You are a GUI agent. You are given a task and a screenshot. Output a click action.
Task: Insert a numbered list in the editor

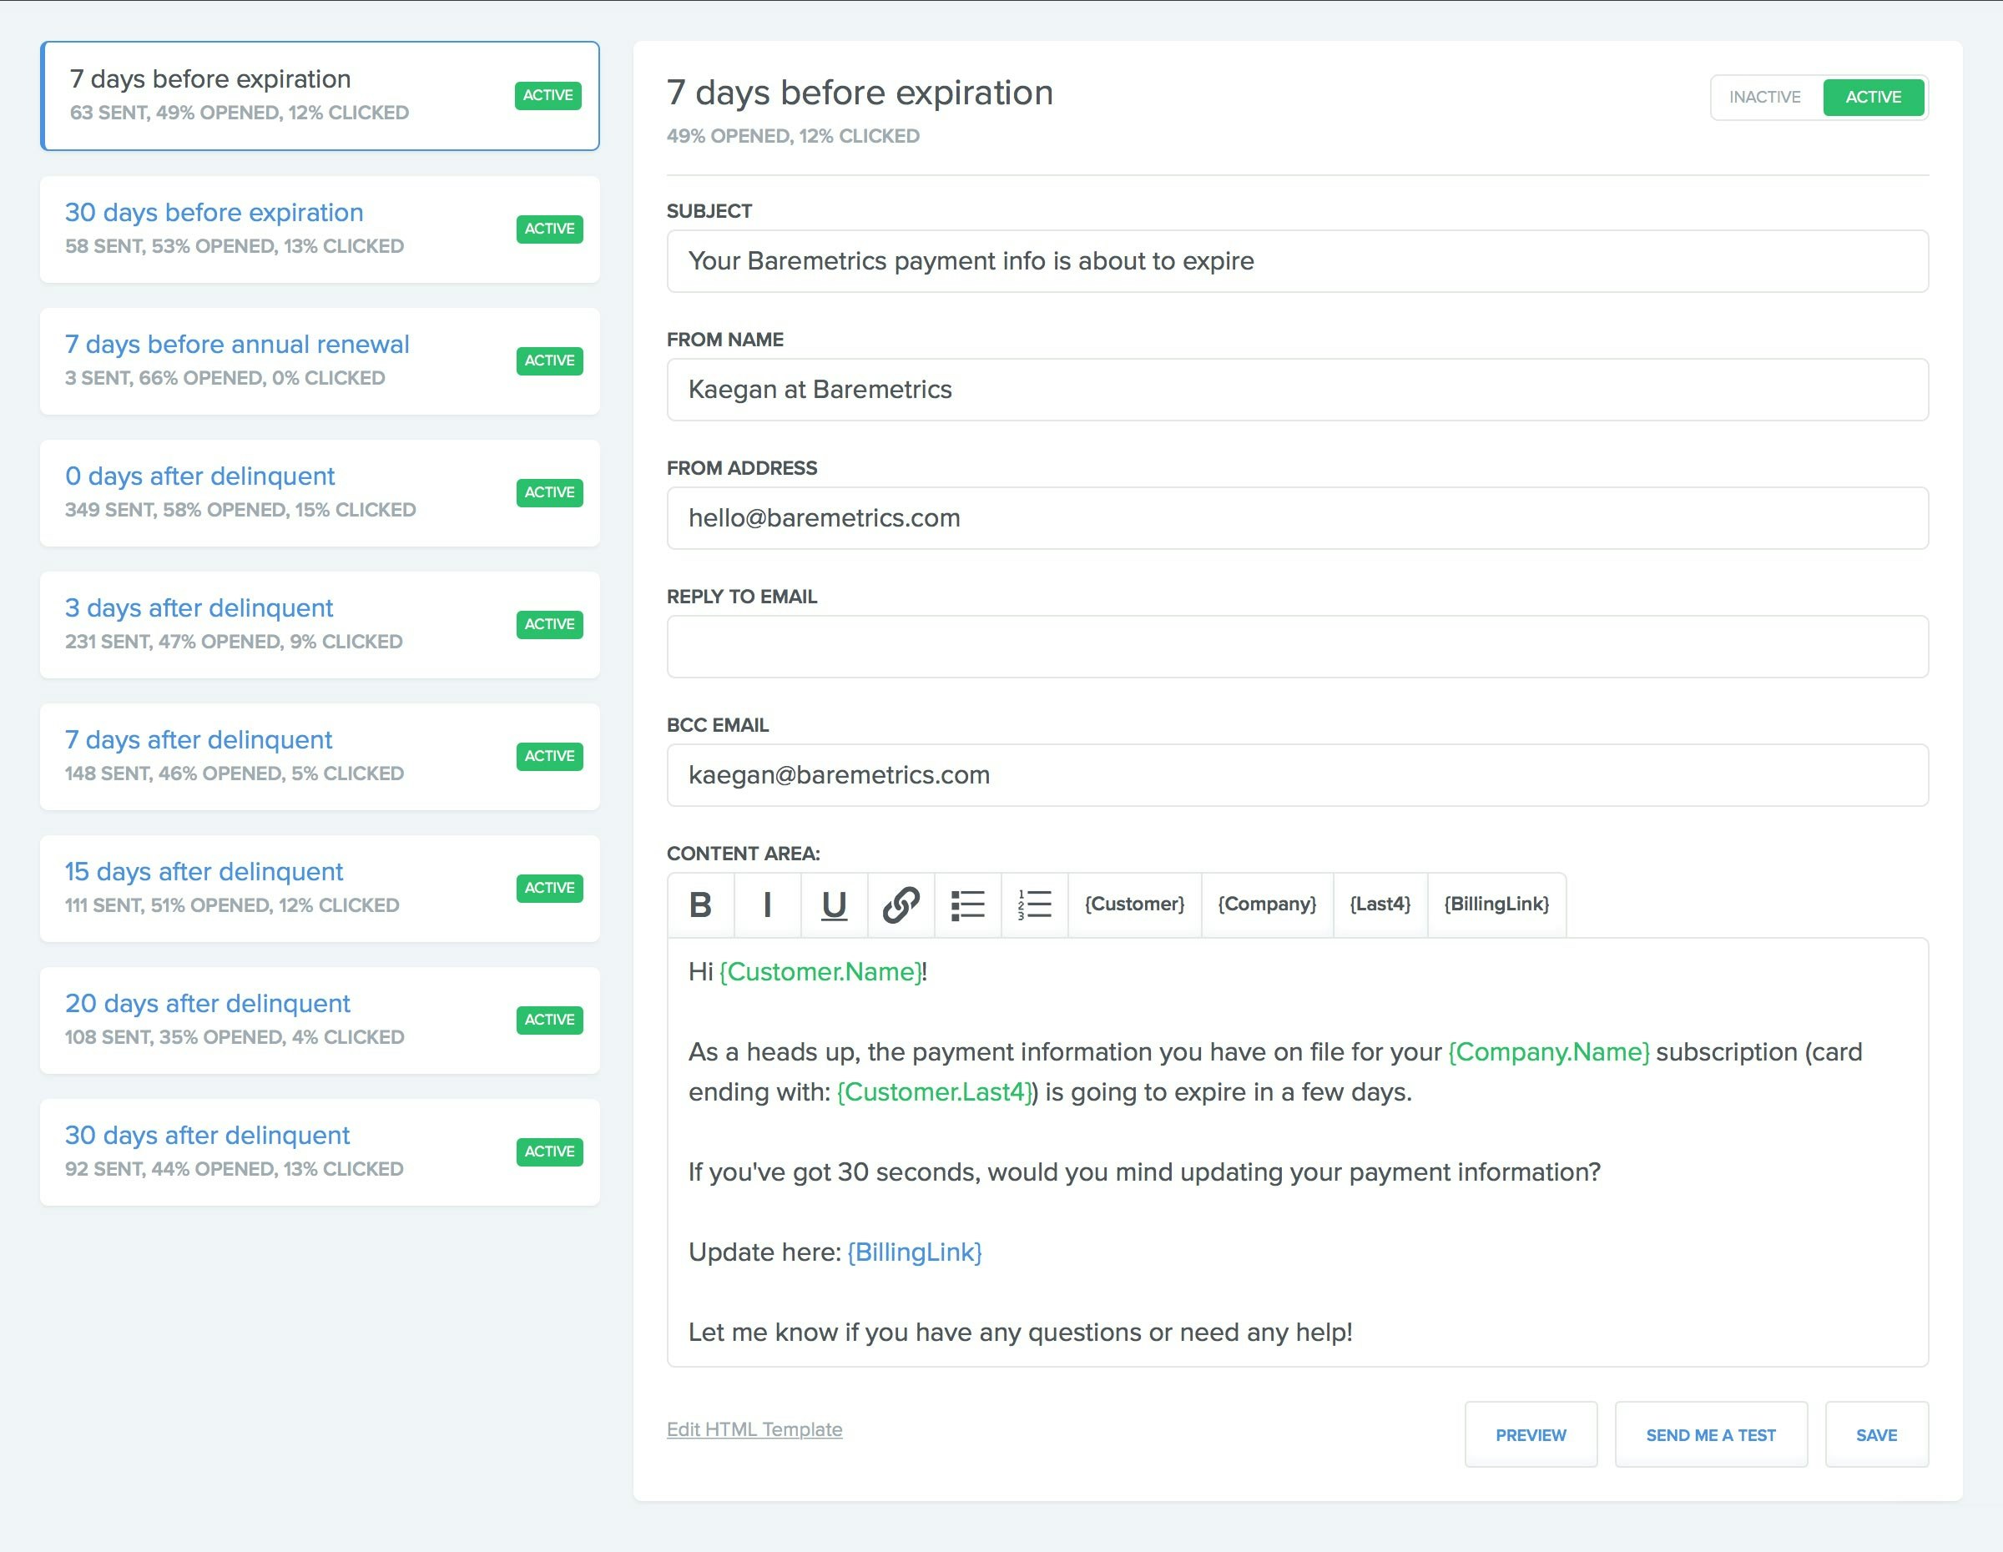pos(1035,904)
